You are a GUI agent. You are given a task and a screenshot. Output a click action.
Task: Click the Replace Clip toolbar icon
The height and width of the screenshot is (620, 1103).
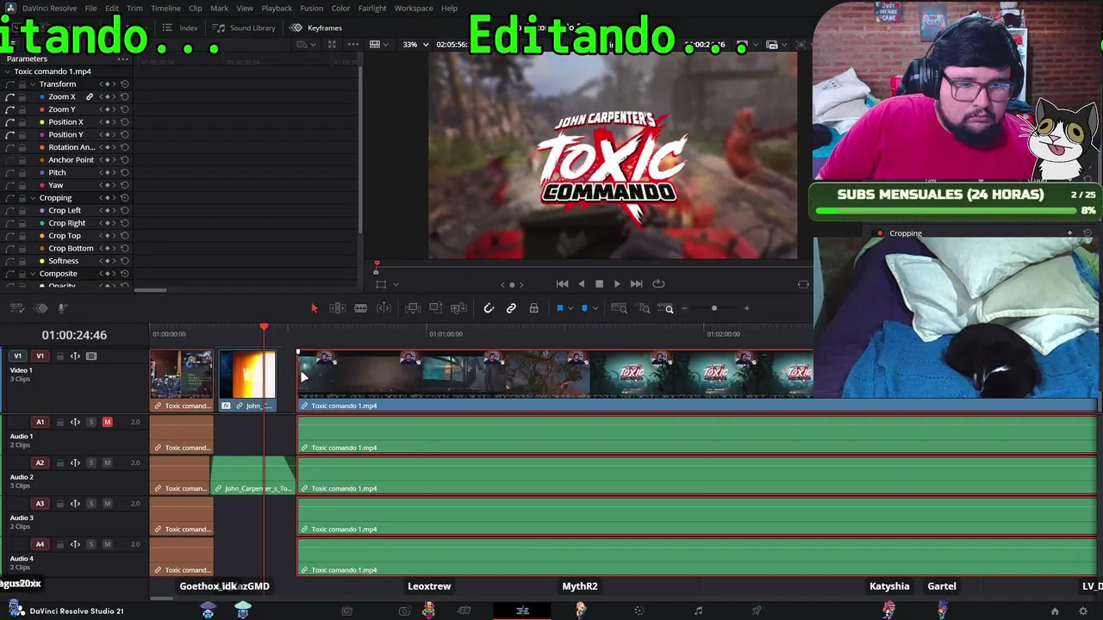pyautogui.click(x=458, y=308)
